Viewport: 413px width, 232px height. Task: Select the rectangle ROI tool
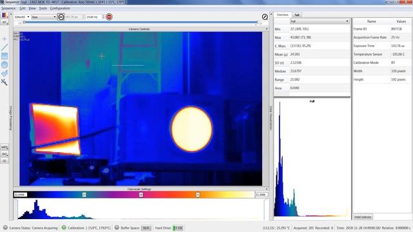[5, 56]
